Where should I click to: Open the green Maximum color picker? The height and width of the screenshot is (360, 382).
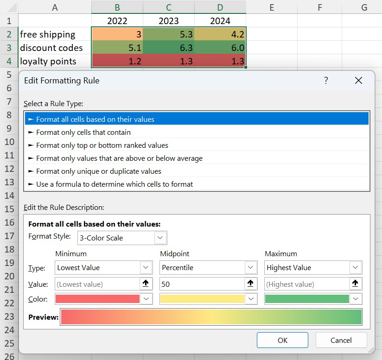[313, 299]
